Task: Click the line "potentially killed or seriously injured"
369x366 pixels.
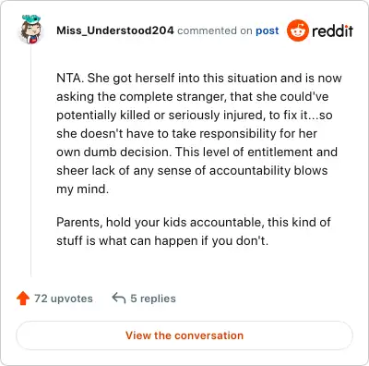Action: coord(195,116)
